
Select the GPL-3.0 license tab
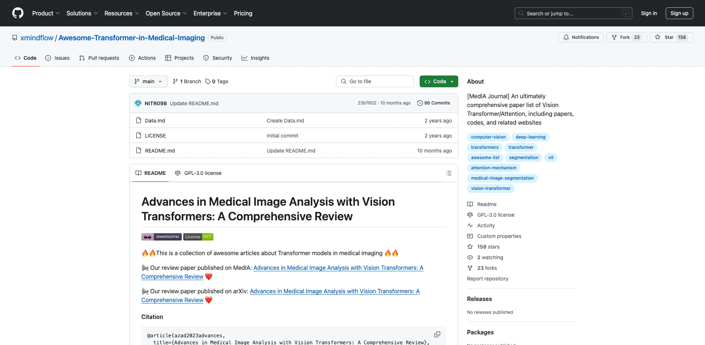pyautogui.click(x=198, y=173)
